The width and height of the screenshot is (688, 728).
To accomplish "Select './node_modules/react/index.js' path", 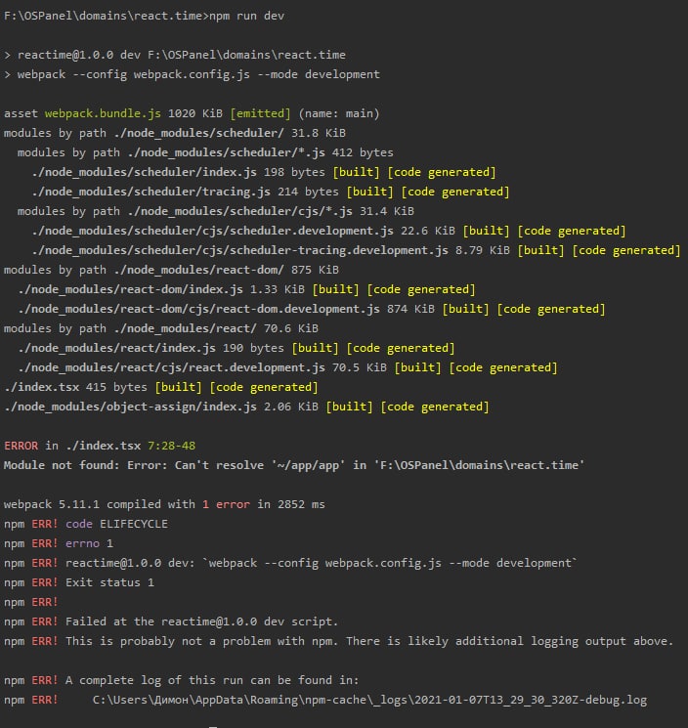I will coord(116,348).
